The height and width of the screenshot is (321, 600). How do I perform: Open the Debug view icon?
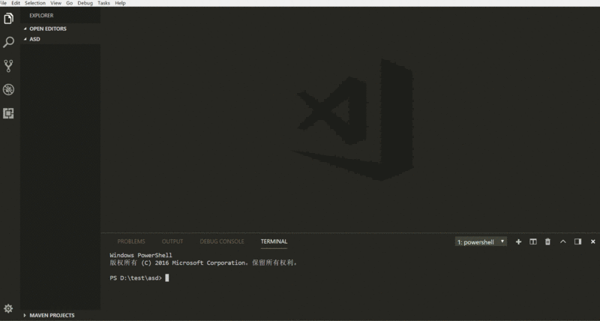(x=8, y=89)
